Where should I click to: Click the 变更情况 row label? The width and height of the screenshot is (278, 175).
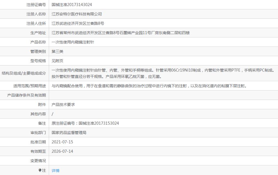pos(38,161)
